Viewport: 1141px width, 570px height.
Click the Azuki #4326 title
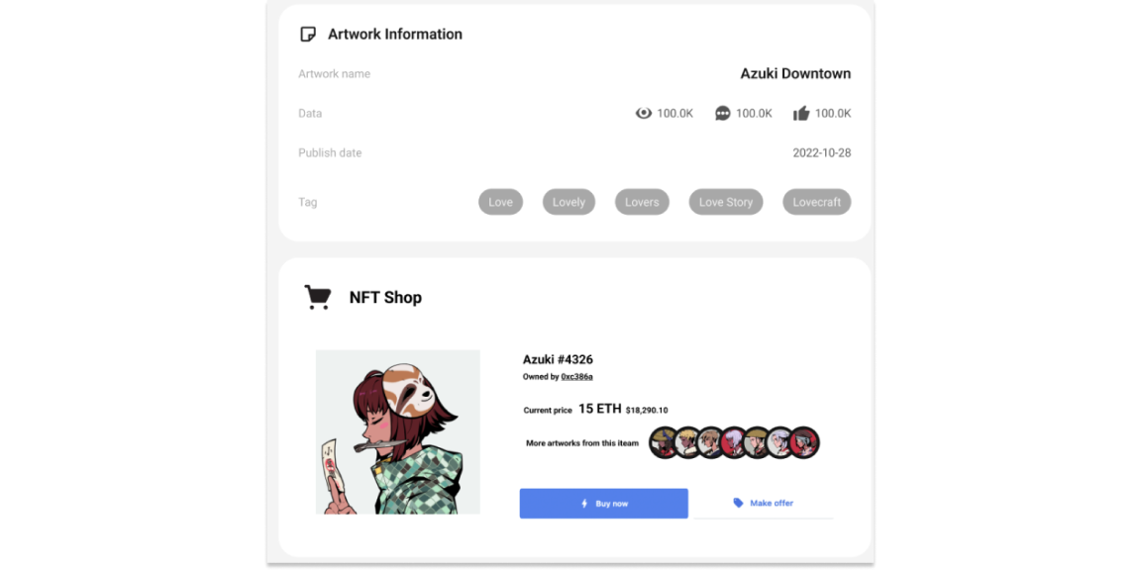[x=559, y=359]
